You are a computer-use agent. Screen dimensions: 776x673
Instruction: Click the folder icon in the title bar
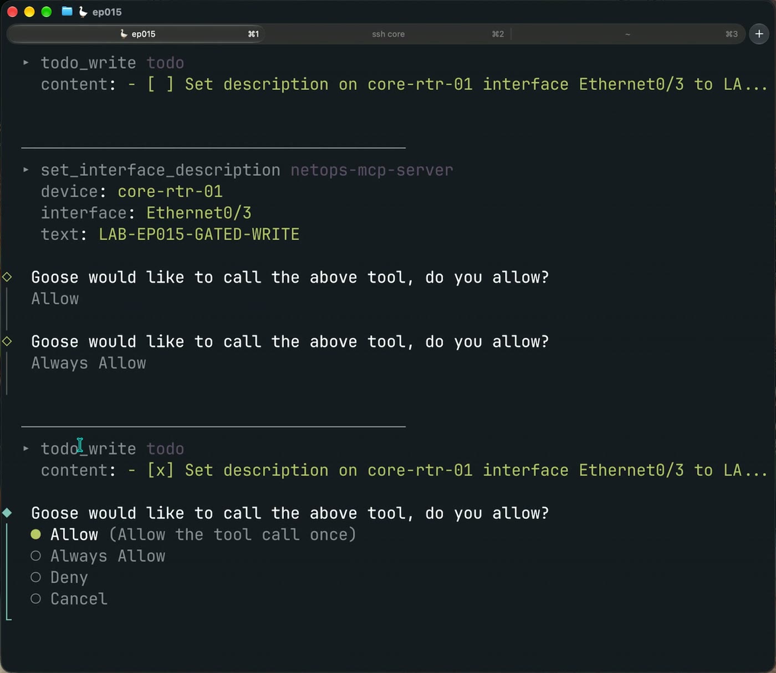(67, 11)
